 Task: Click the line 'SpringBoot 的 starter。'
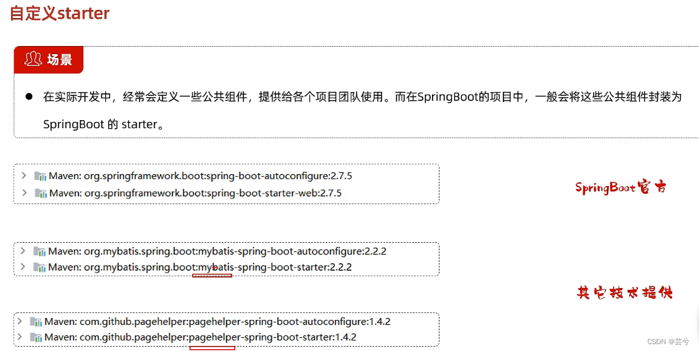(x=104, y=124)
